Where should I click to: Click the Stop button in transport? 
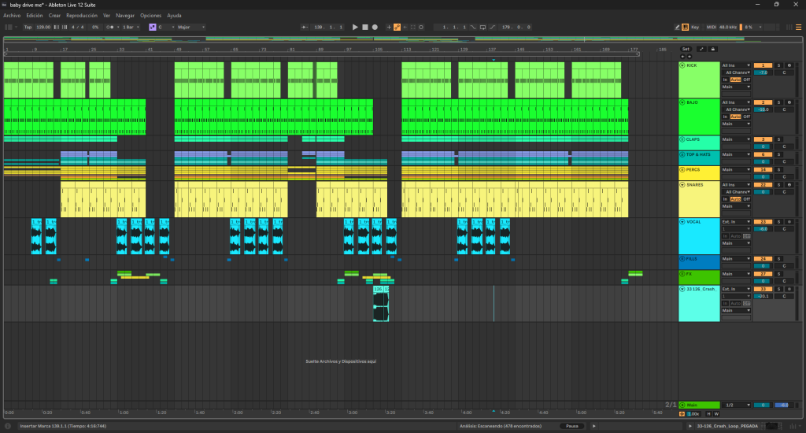click(364, 27)
